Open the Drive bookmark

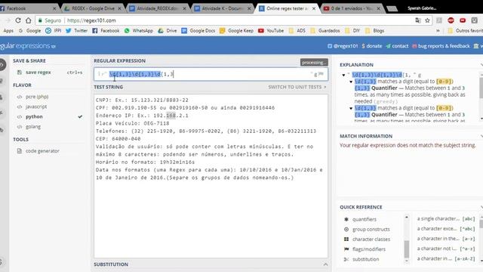point(168,30)
